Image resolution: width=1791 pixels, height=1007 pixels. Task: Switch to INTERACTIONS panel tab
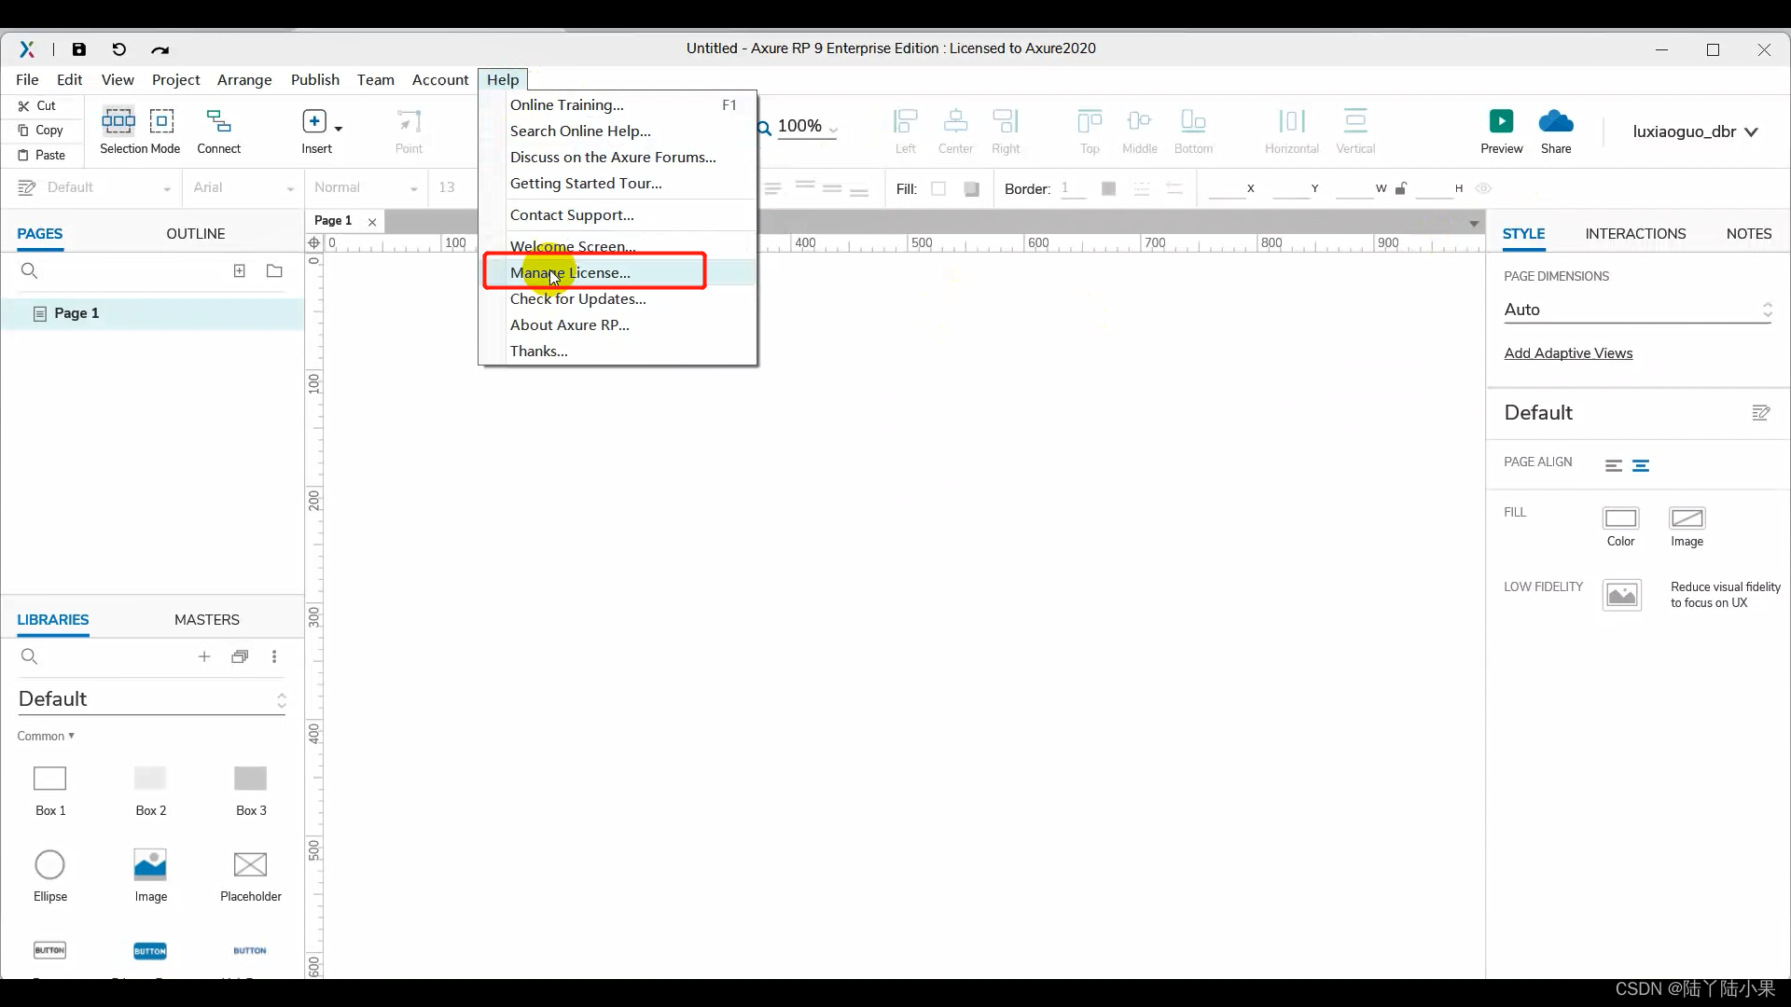1635,234
